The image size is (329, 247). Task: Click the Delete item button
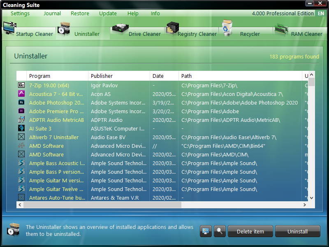tap(250, 231)
